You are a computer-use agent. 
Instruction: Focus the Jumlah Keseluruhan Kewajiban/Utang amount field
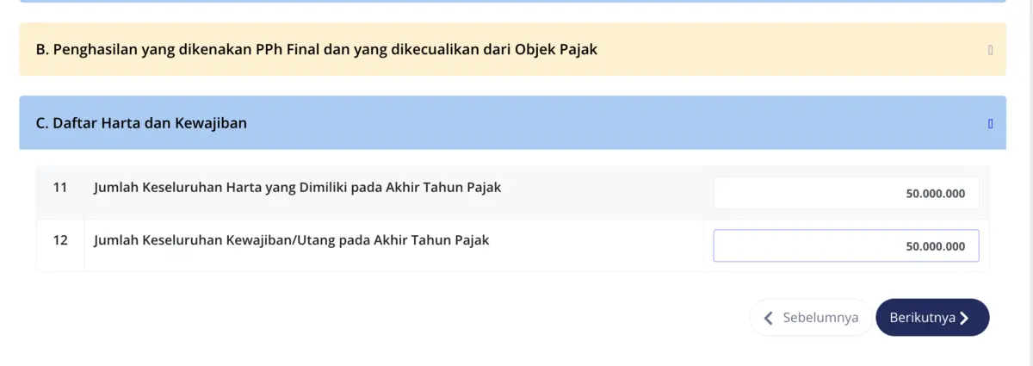[845, 246]
